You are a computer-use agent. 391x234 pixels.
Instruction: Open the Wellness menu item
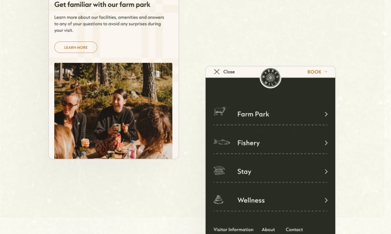tap(270, 200)
